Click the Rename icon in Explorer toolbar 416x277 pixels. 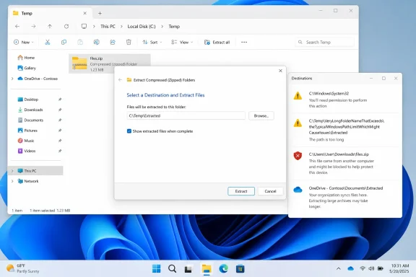(x=96, y=42)
